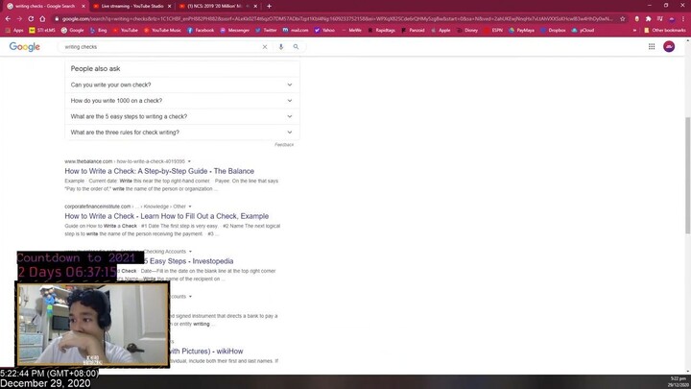
Task: Open the wikiHow with Pictures result
Action: click(206, 352)
